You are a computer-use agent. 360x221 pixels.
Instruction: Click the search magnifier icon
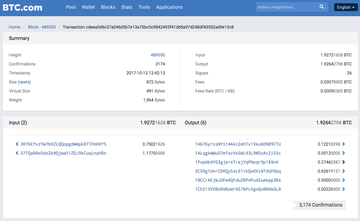click(x=322, y=7)
